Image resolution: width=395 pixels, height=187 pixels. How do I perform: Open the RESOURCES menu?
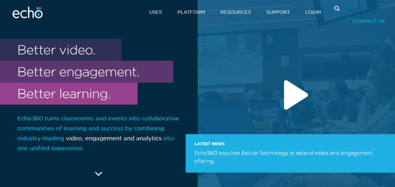click(x=236, y=12)
